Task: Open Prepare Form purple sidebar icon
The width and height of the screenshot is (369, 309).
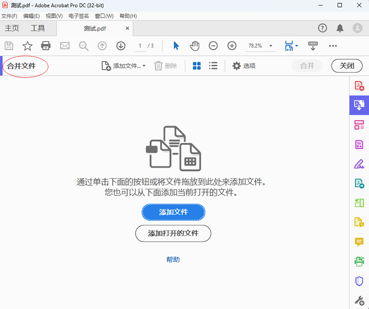Action: (359, 144)
